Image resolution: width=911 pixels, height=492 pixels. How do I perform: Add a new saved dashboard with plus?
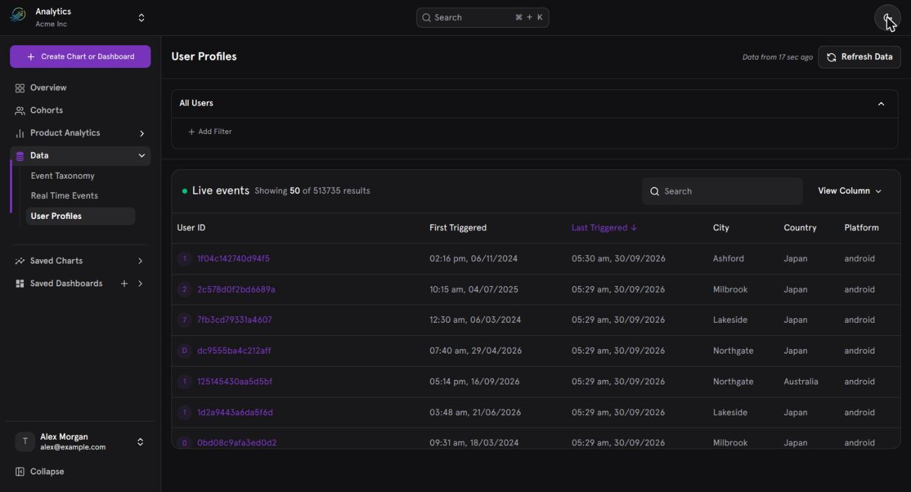click(x=124, y=284)
